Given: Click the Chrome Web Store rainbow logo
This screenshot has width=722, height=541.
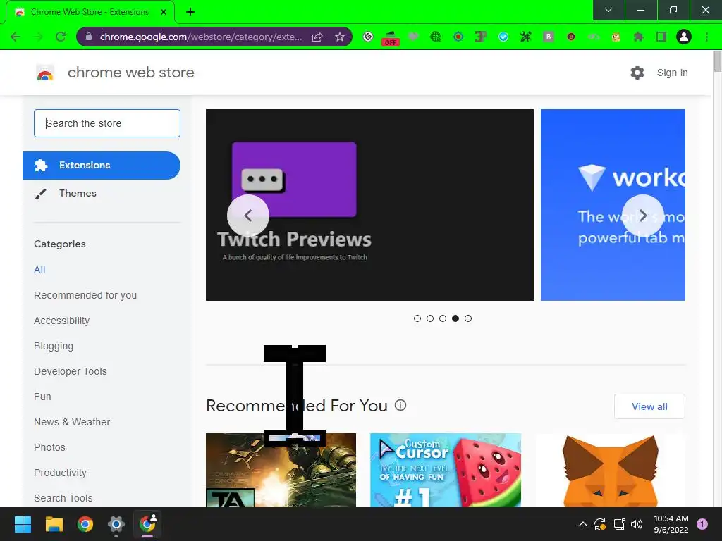Looking at the screenshot, I should (45, 73).
